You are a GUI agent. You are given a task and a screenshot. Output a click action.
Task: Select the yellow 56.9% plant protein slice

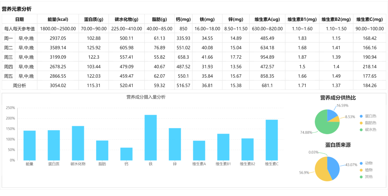pyautogui.click(x=321, y=170)
